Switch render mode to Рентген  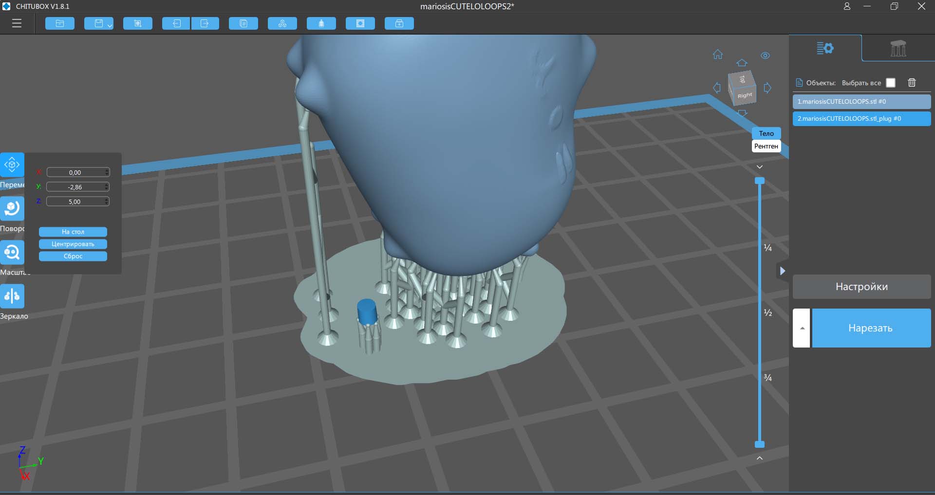pos(766,146)
